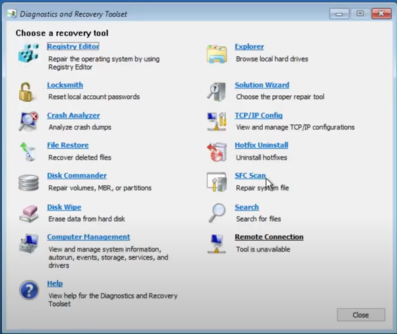
Task: Click the Diagnostics and Recovery Toolset title icon
Action: tap(12, 14)
